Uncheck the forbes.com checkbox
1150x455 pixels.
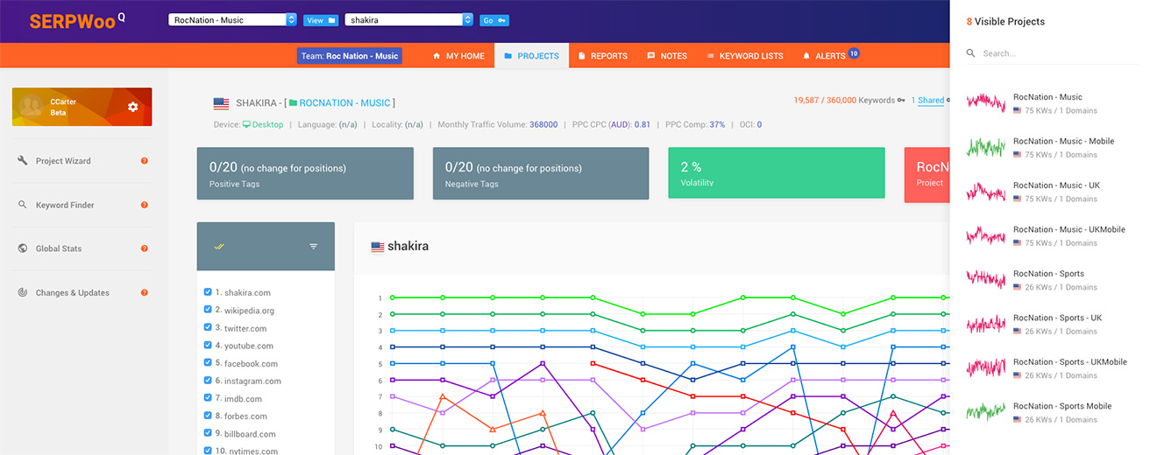[x=208, y=416]
